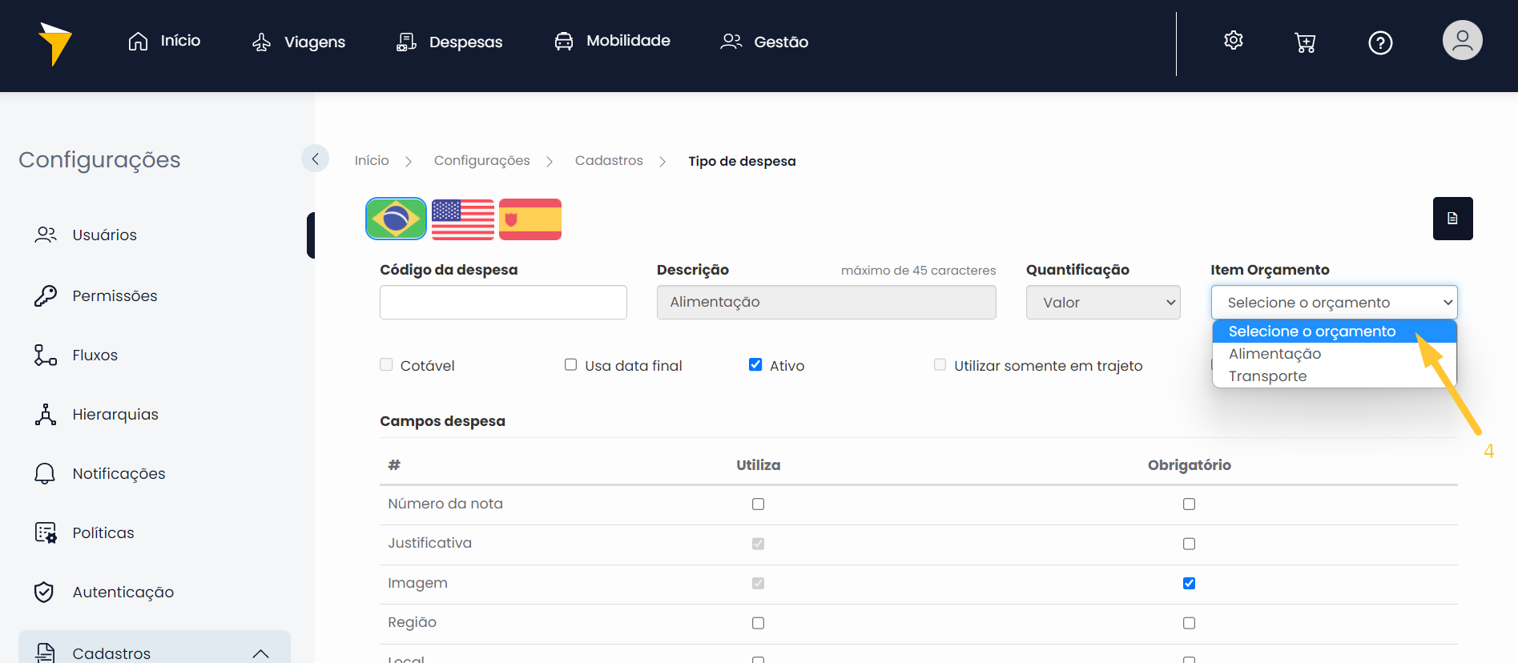Uncheck Obrigatório for Imagem
The height and width of the screenshot is (663, 1518).
pos(1189,584)
